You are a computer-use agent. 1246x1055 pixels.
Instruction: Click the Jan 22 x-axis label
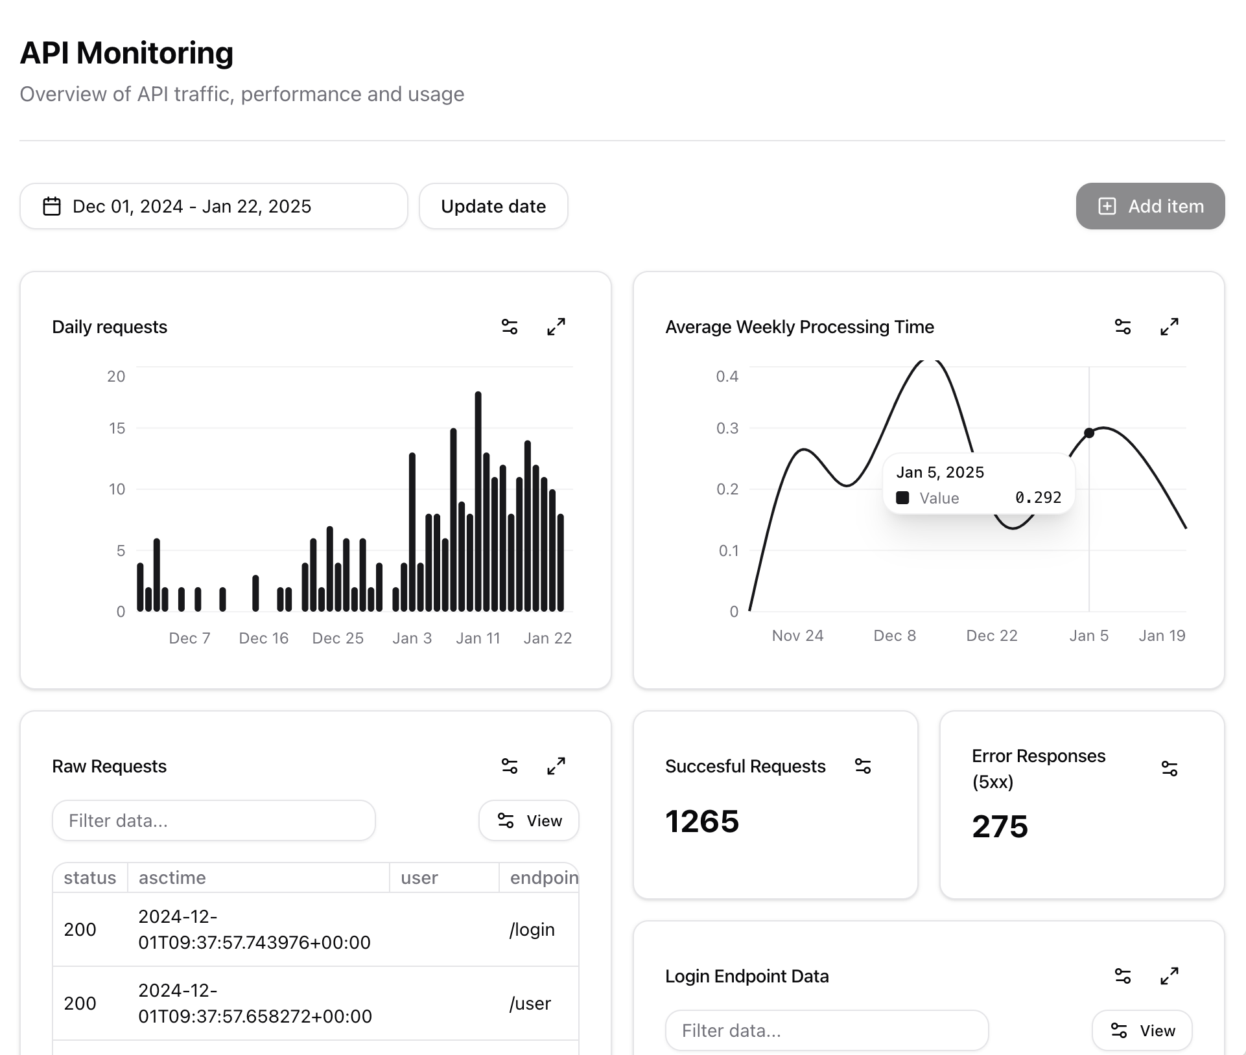pyautogui.click(x=548, y=638)
